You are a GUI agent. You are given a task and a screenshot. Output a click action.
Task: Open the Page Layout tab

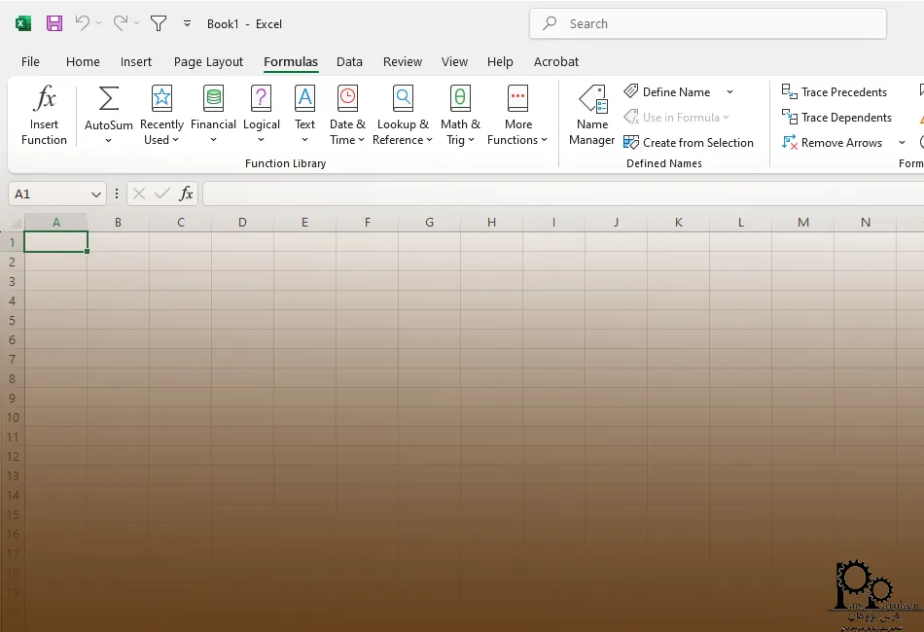point(208,61)
